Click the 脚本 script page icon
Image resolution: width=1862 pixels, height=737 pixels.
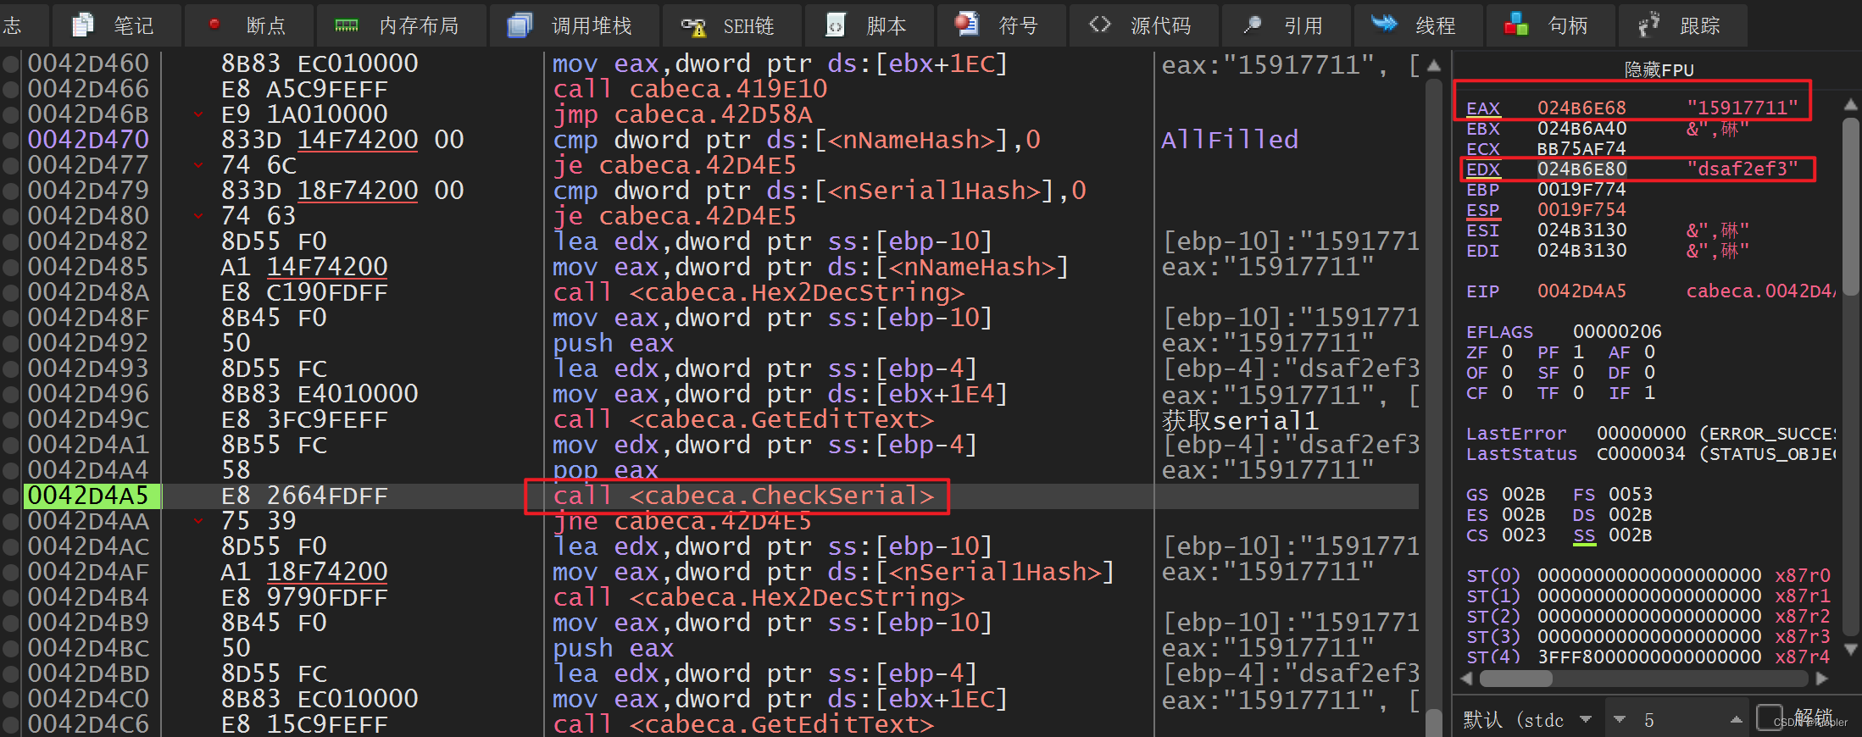[x=836, y=25]
